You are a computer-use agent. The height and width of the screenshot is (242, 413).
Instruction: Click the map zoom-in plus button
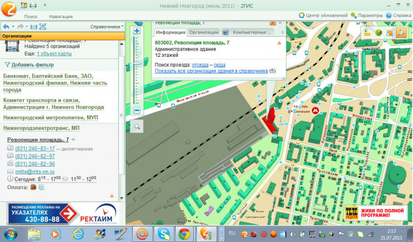click(137, 31)
